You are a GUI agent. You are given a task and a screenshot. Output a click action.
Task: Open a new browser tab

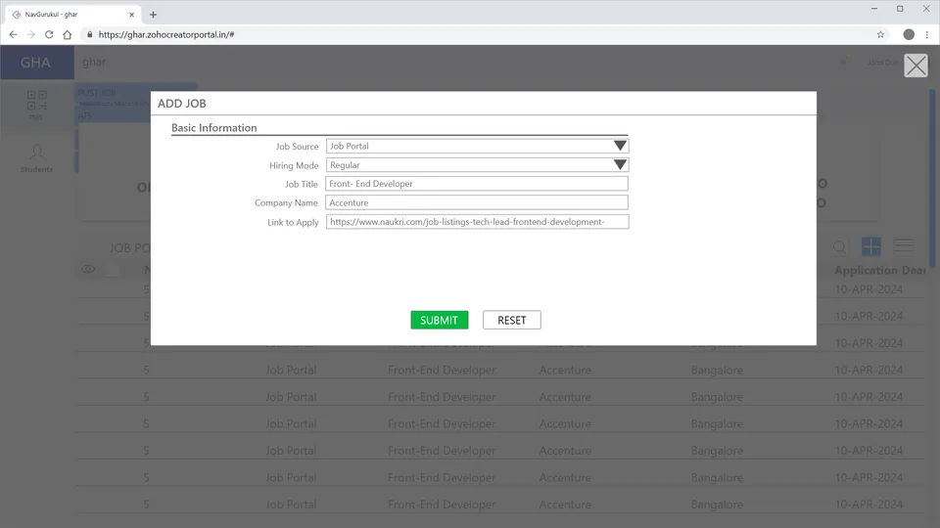153,15
